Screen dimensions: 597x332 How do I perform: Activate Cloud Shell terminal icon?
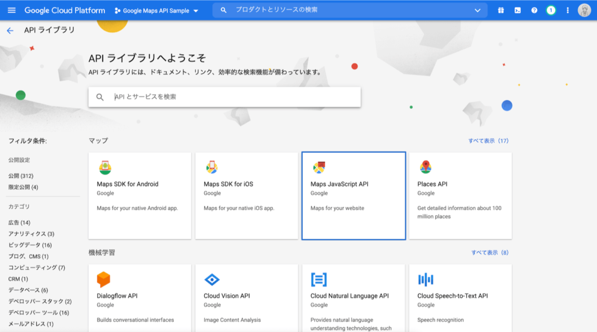pyautogui.click(x=517, y=10)
